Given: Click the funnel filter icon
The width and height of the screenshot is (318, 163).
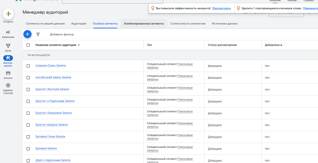Looking at the screenshot, I should click(38, 34).
